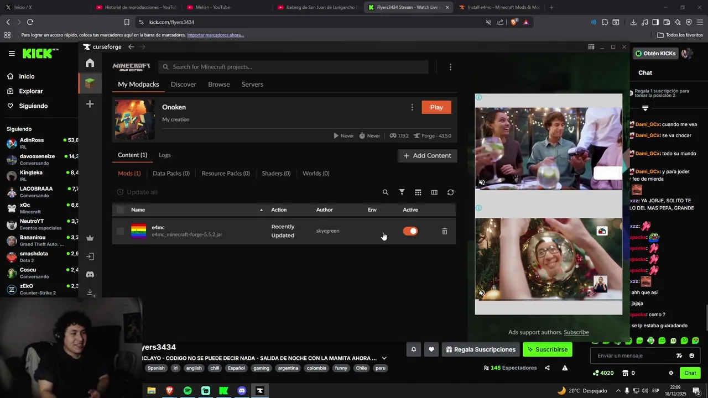The image size is (708, 398).
Task: Switch to the Browse tab
Action: coord(219,85)
